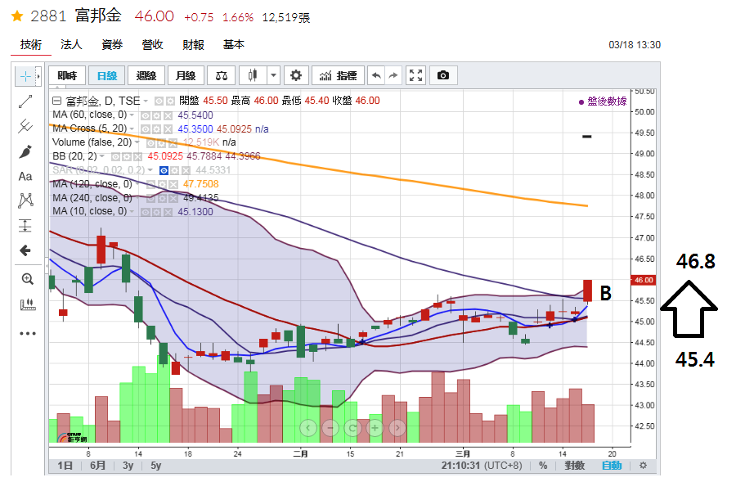Switch to the 營收 tab
Image resolution: width=736 pixels, height=491 pixels.
coord(153,45)
